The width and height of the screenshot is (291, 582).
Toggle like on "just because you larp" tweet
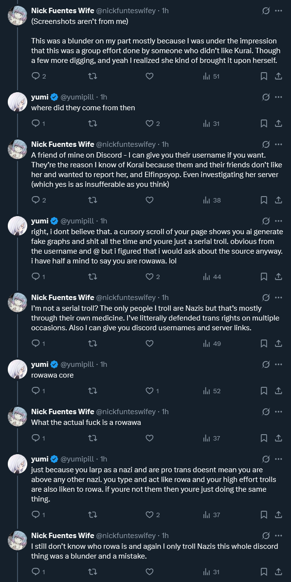[x=152, y=515]
